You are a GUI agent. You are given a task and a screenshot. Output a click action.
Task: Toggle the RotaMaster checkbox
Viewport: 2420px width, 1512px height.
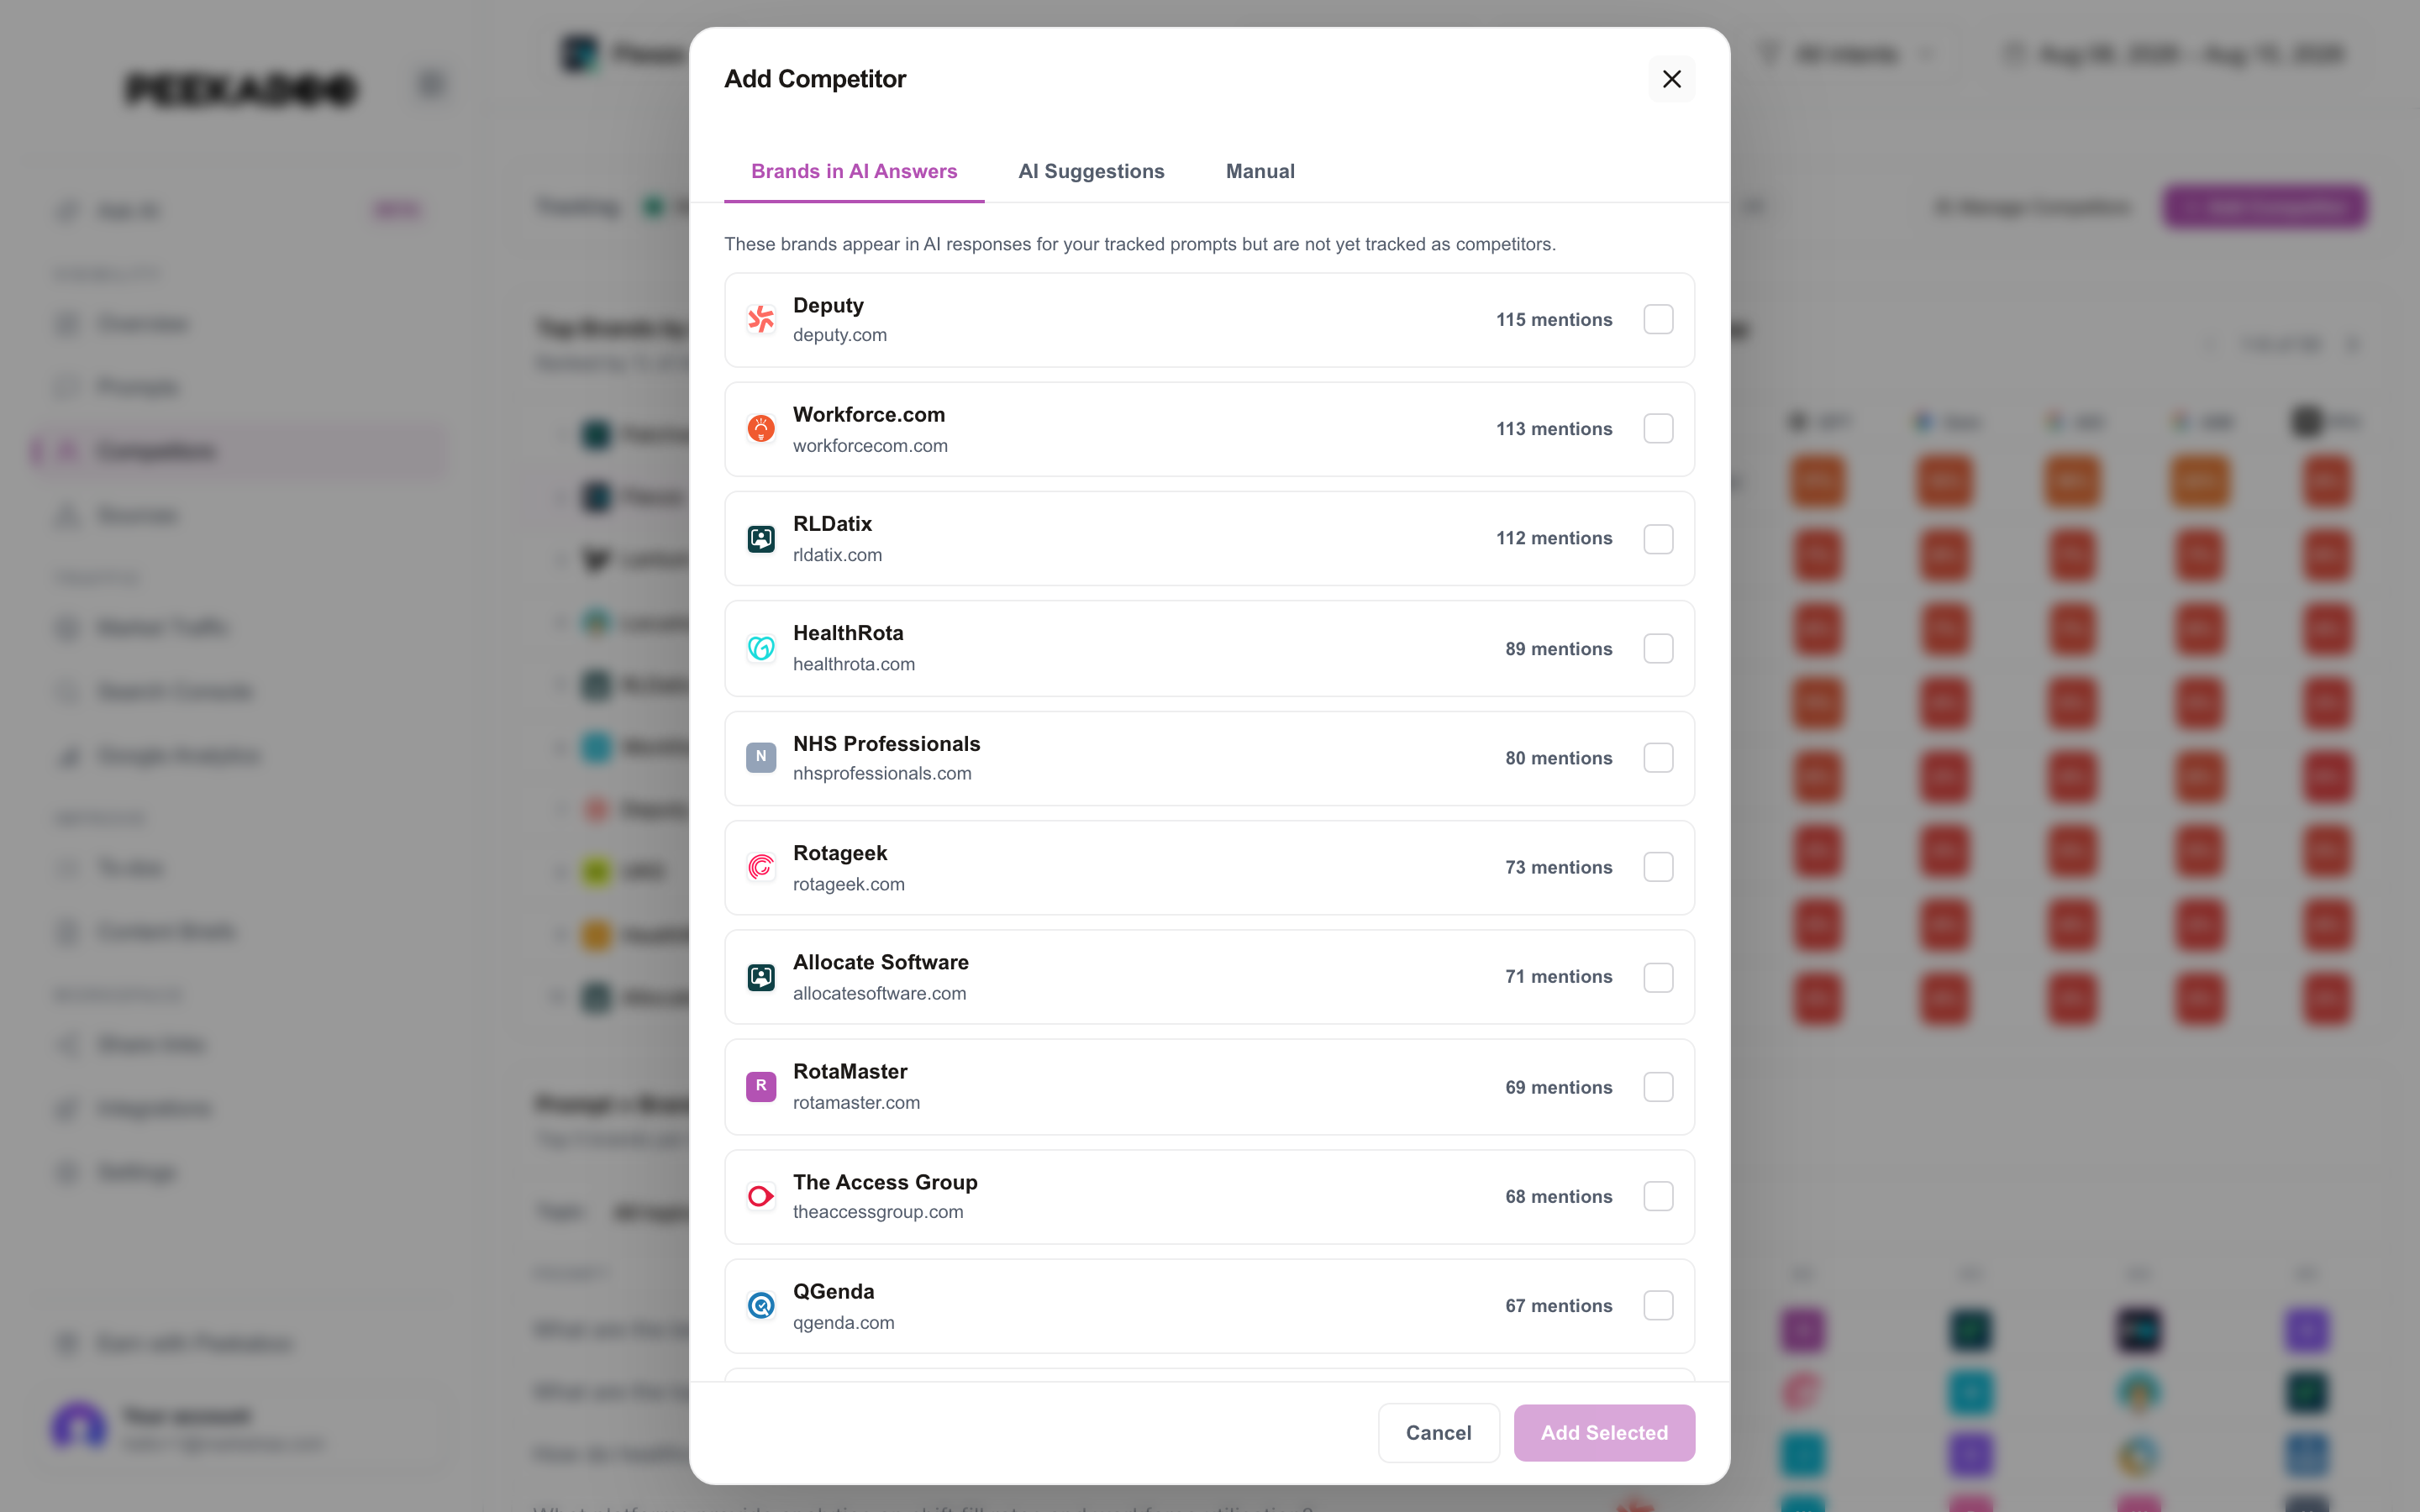coord(1658,1086)
